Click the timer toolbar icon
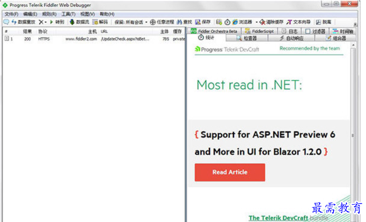 click(x=227, y=22)
